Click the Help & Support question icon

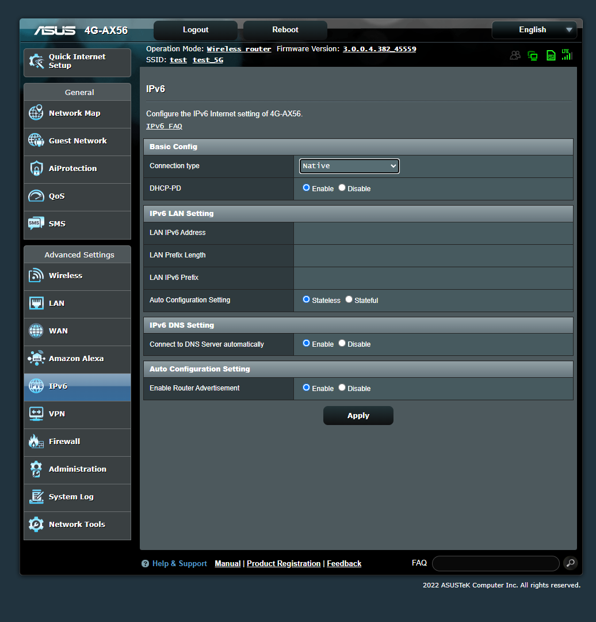point(145,564)
